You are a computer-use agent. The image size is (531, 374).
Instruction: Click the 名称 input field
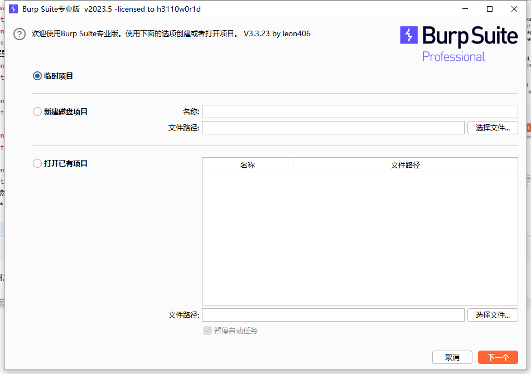coord(360,111)
